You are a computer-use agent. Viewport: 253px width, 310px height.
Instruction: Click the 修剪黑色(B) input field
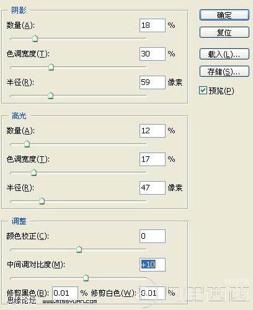pos(65,293)
